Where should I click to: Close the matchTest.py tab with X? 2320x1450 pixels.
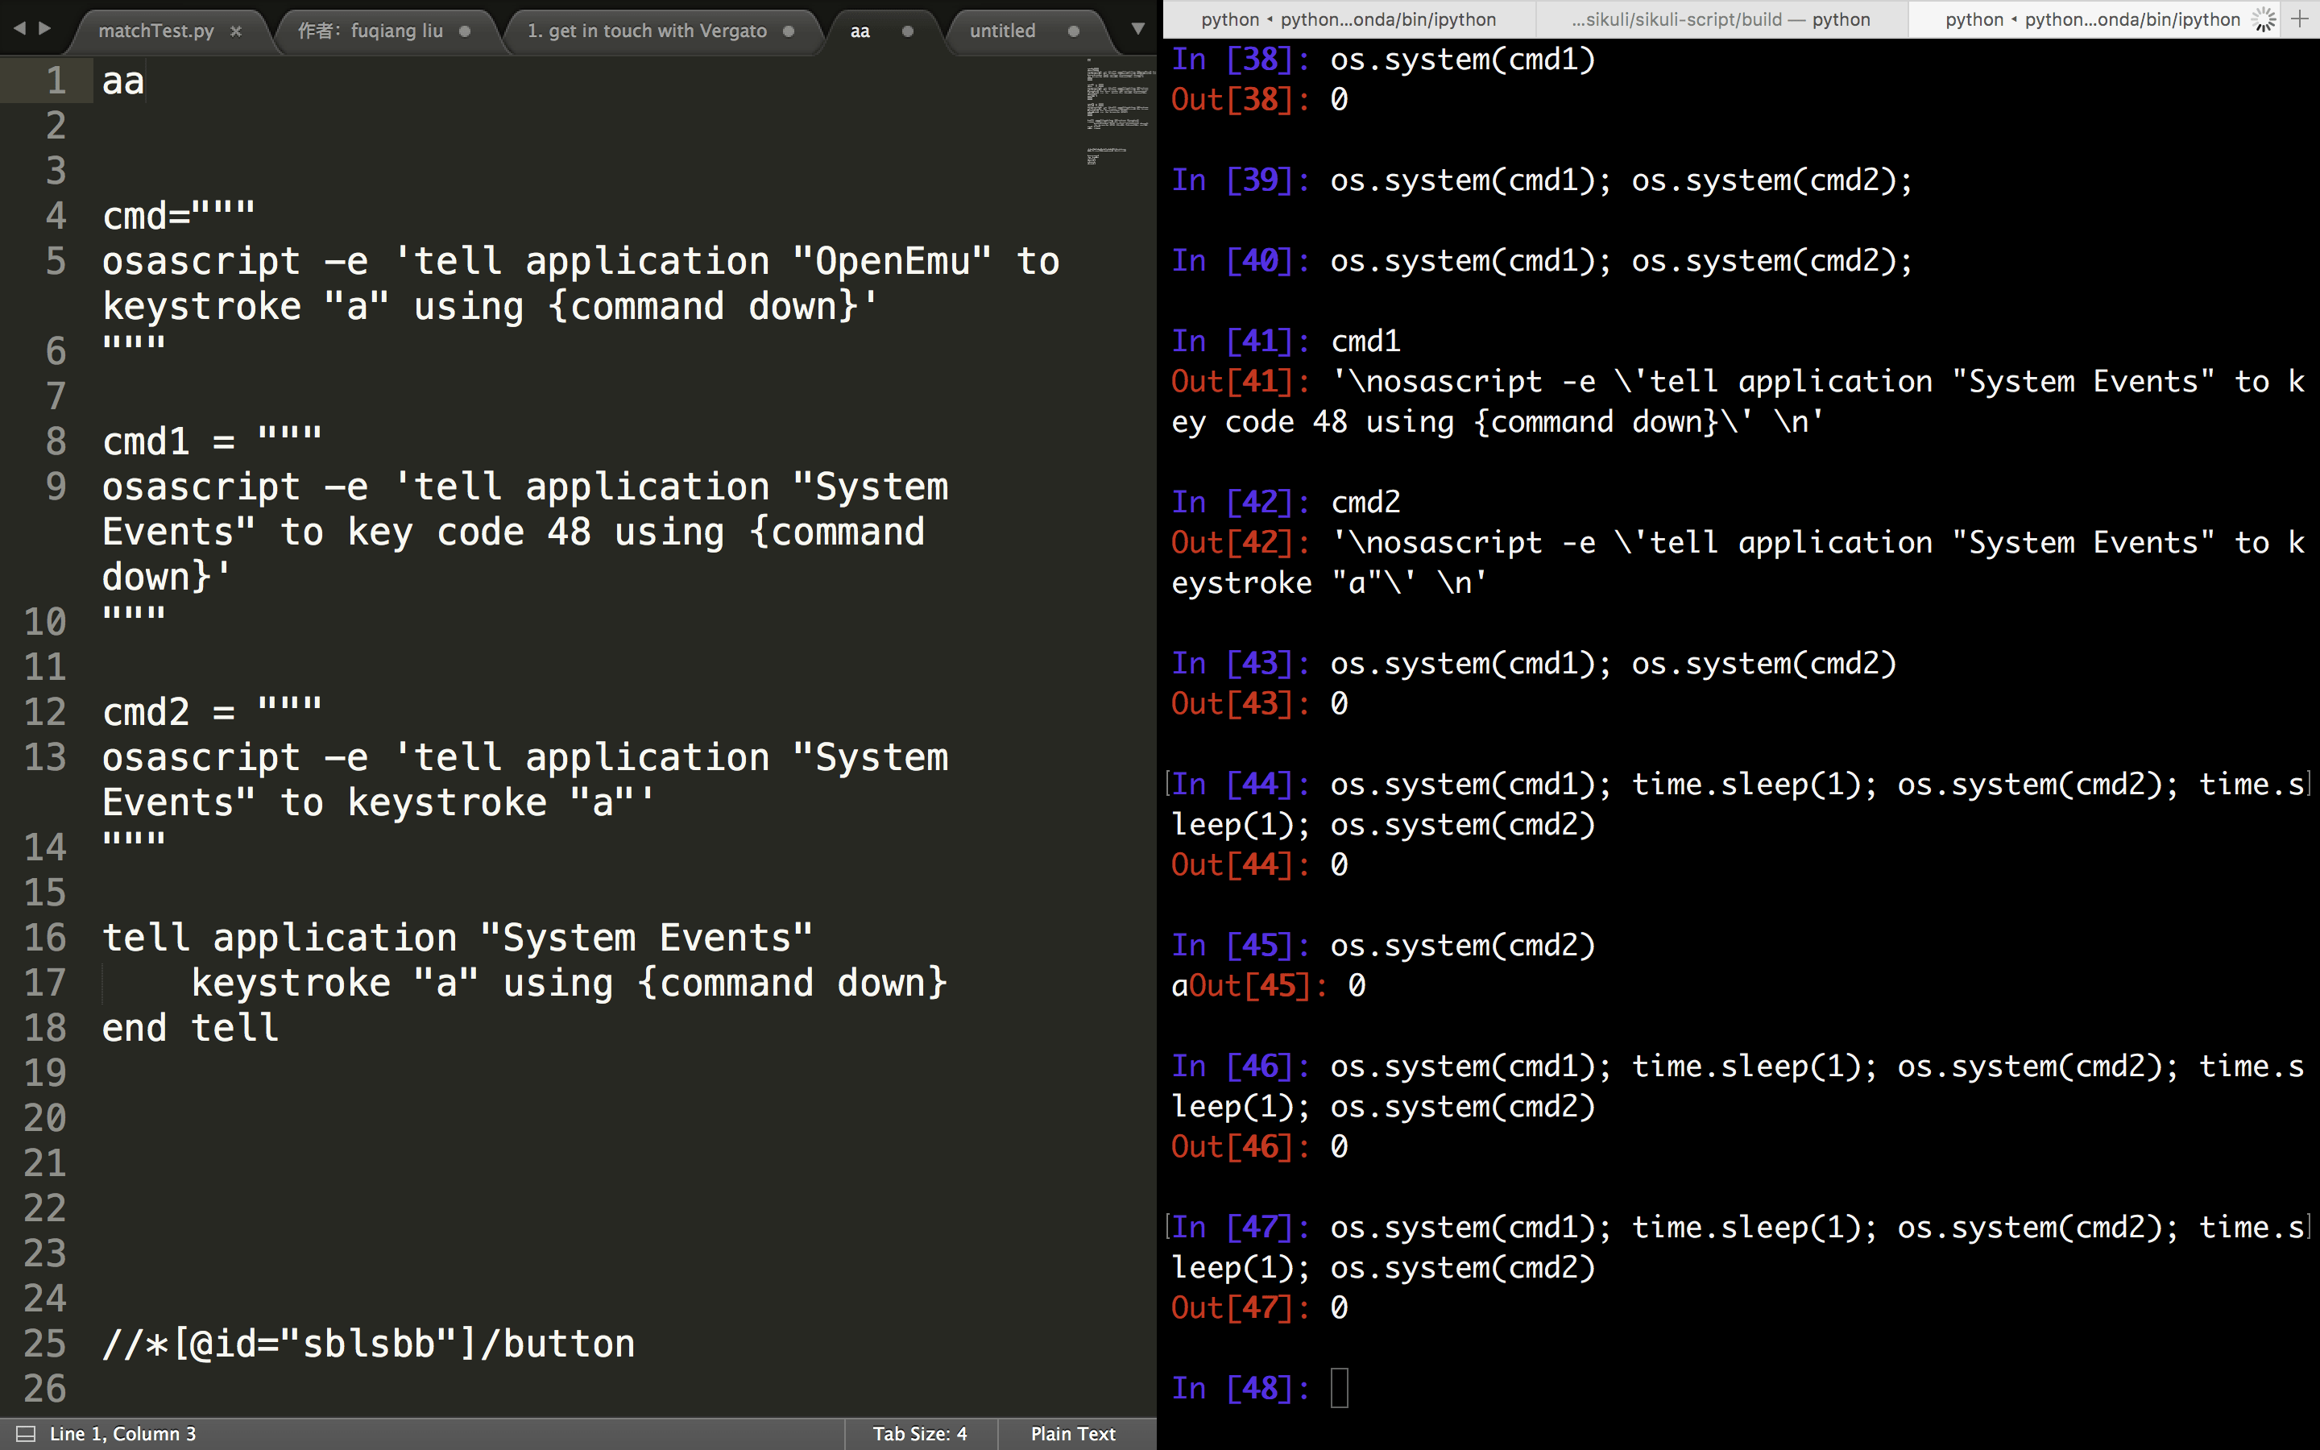coord(236,31)
